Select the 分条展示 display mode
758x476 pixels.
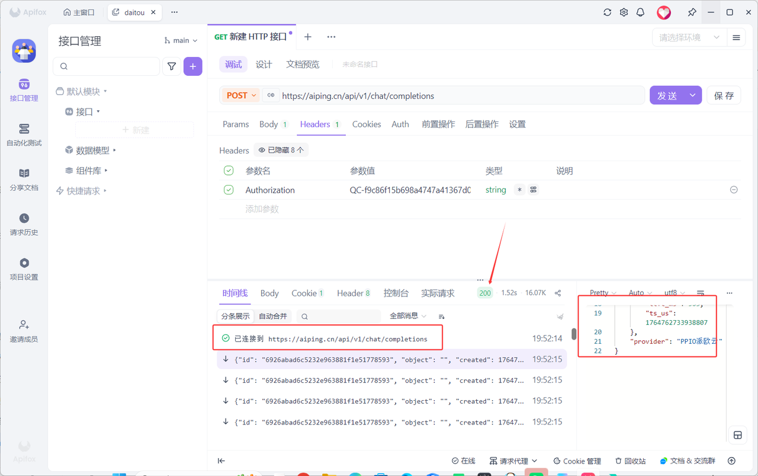tap(236, 317)
